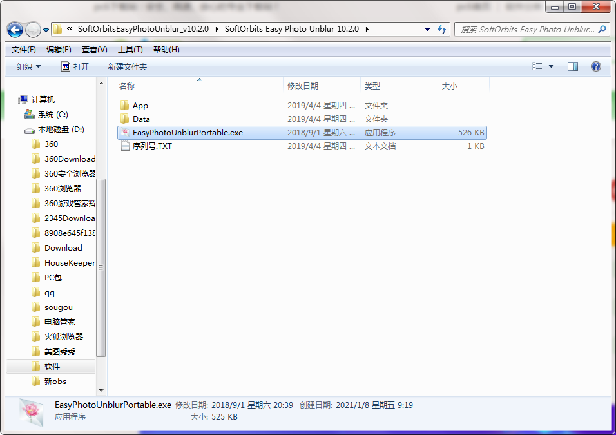Click the sougou folder icon in the tree

click(x=35, y=307)
